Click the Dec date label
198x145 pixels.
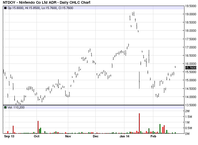coord(96,136)
